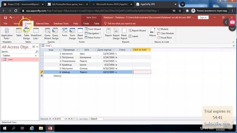Collapse the ribbon with the arrow
Image resolution: width=237 pixels, height=133 pixels.
233,42
